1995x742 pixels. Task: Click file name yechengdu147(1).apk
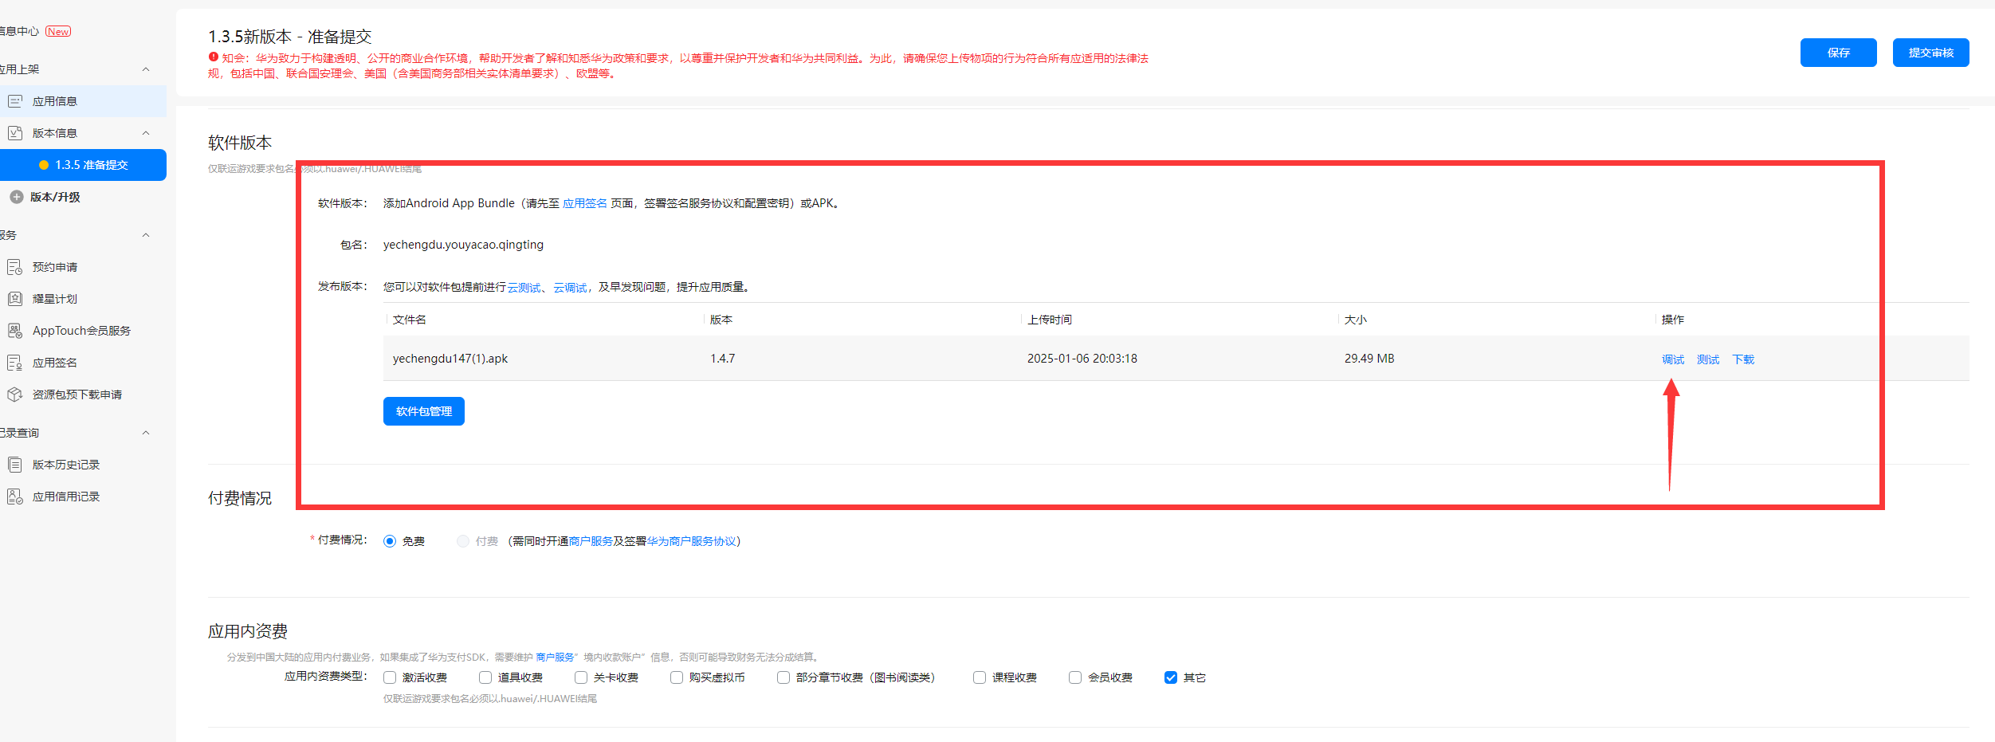point(450,359)
